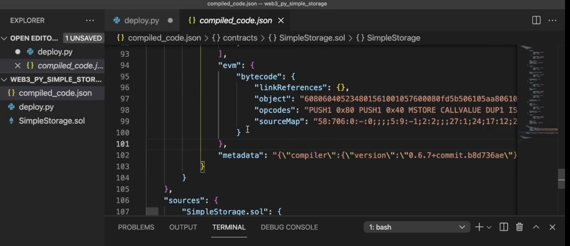Maximize panel size with the up chevron
The width and height of the screenshot is (570, 246).
[x=536, y=227]
